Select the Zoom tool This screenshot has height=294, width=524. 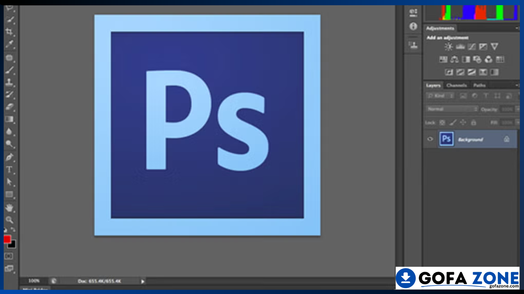9,220
